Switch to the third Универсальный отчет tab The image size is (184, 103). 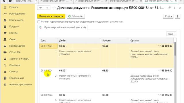coord(124,1)
